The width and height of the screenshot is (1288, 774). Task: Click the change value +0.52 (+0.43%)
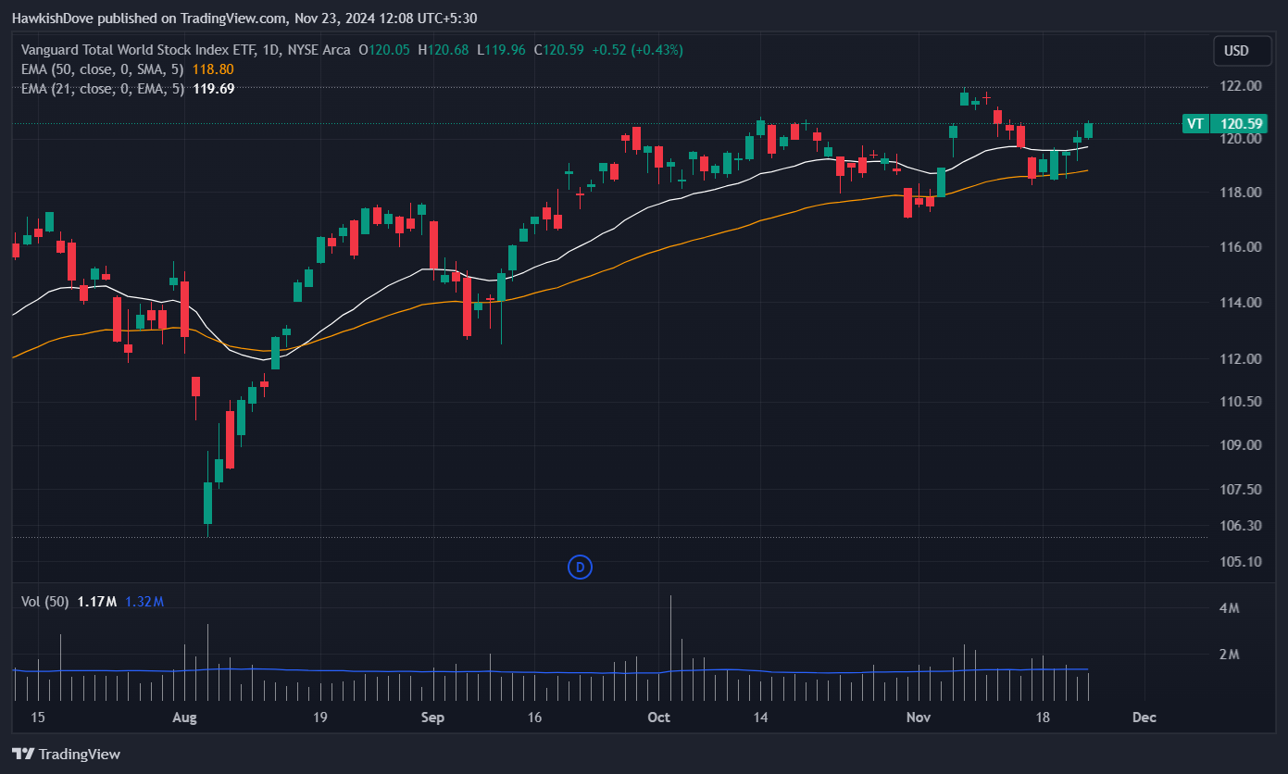637,50
